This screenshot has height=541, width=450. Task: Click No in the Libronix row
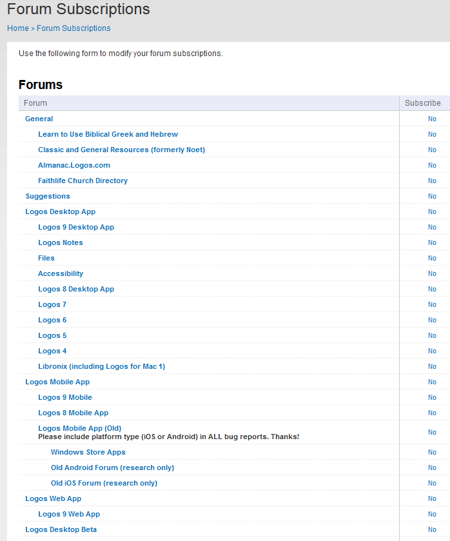432,366
